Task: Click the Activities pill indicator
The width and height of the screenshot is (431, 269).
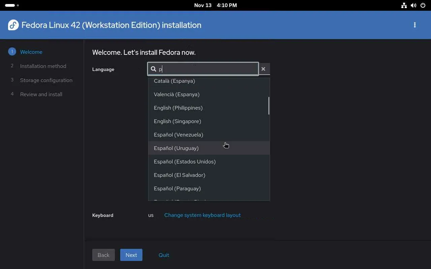Action: 10,5
